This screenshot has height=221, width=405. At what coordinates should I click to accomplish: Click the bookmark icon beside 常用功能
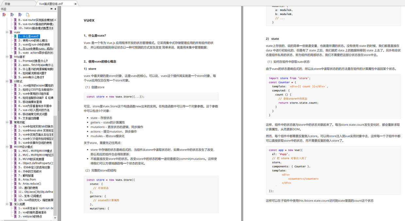coord(11,122)
